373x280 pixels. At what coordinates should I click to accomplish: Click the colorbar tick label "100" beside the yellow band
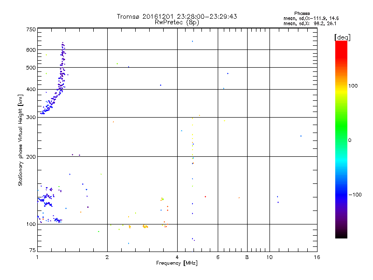coord(353,86)
